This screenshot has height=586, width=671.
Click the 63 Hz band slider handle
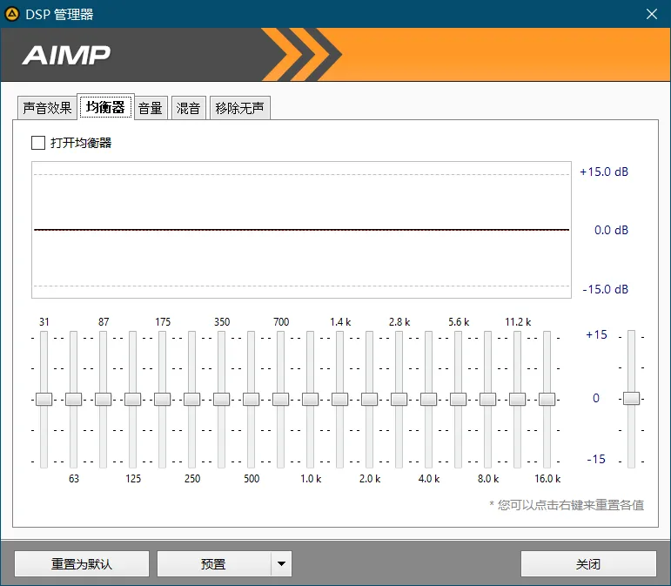pos(74,399)
